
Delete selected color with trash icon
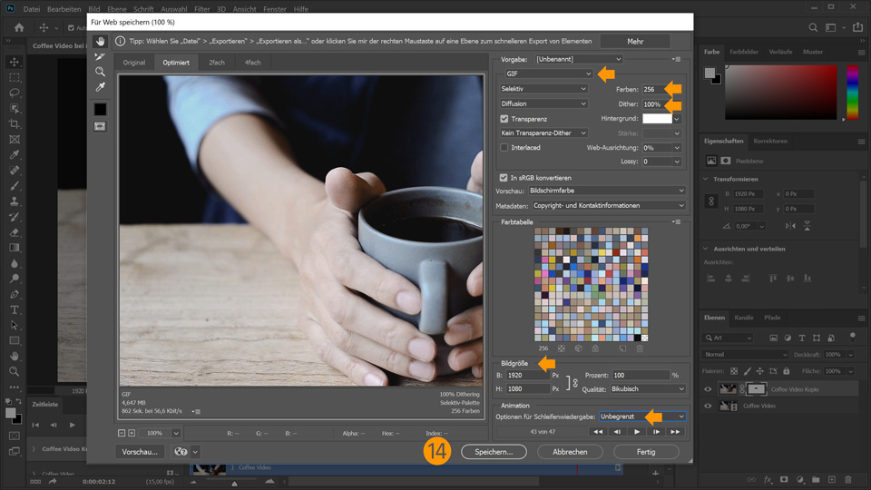point(640,348)
